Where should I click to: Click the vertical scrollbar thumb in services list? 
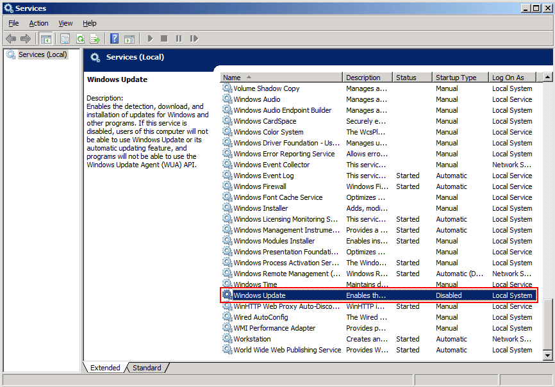pos(547,324)
